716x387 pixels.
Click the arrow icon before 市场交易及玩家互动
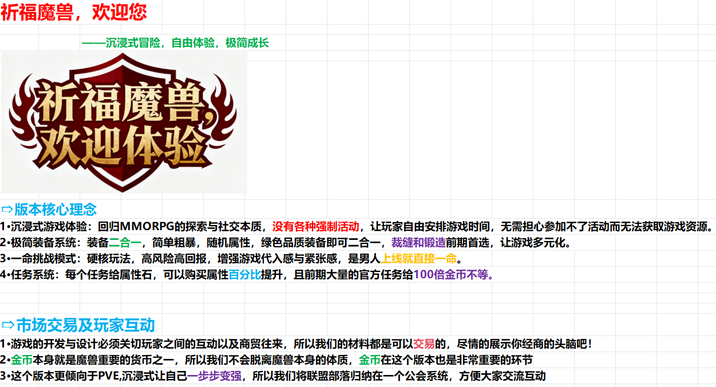8,326
